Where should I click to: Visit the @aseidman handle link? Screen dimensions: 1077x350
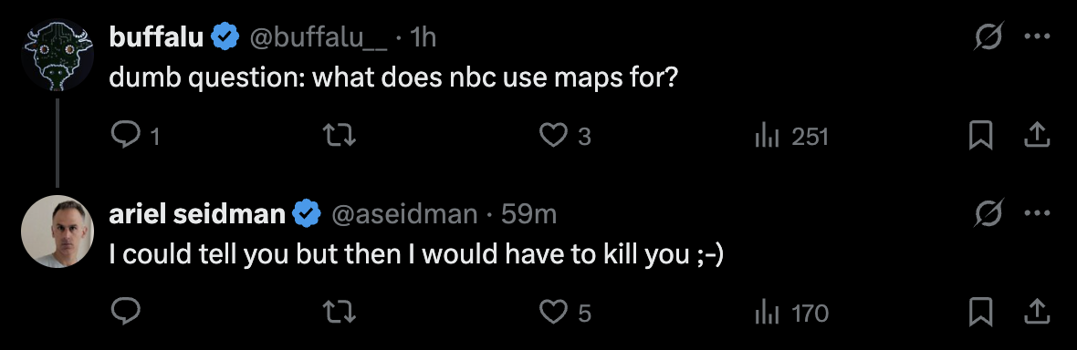point(403,214)
